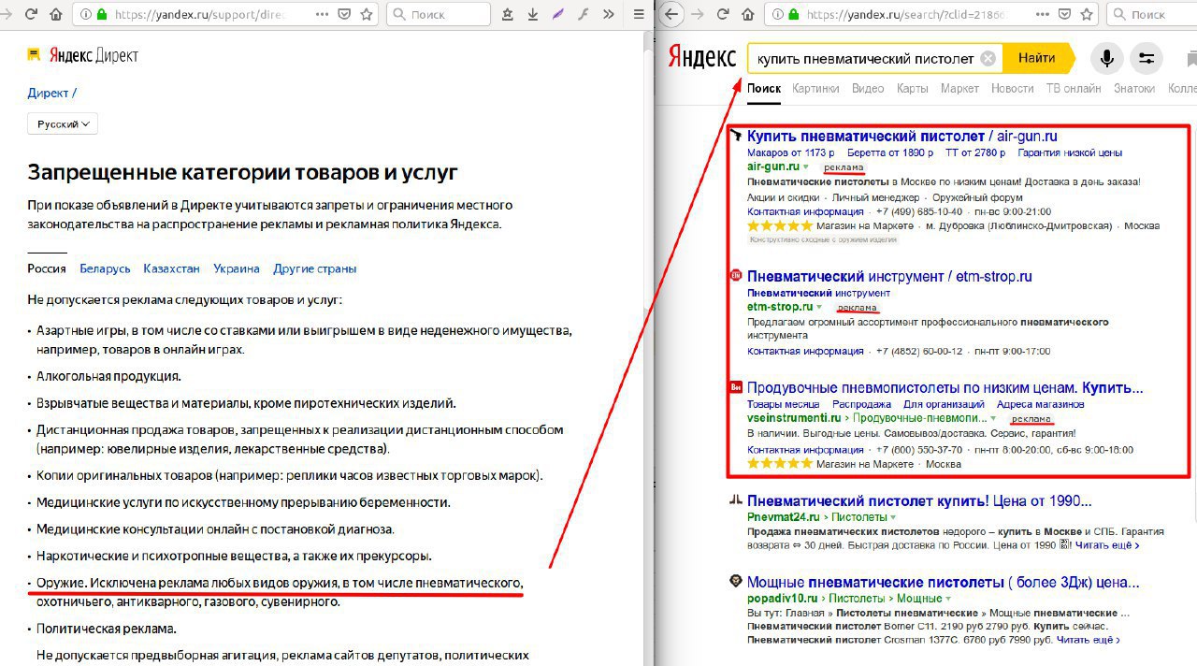Bookmark the Yandex Direct support page

366,14
